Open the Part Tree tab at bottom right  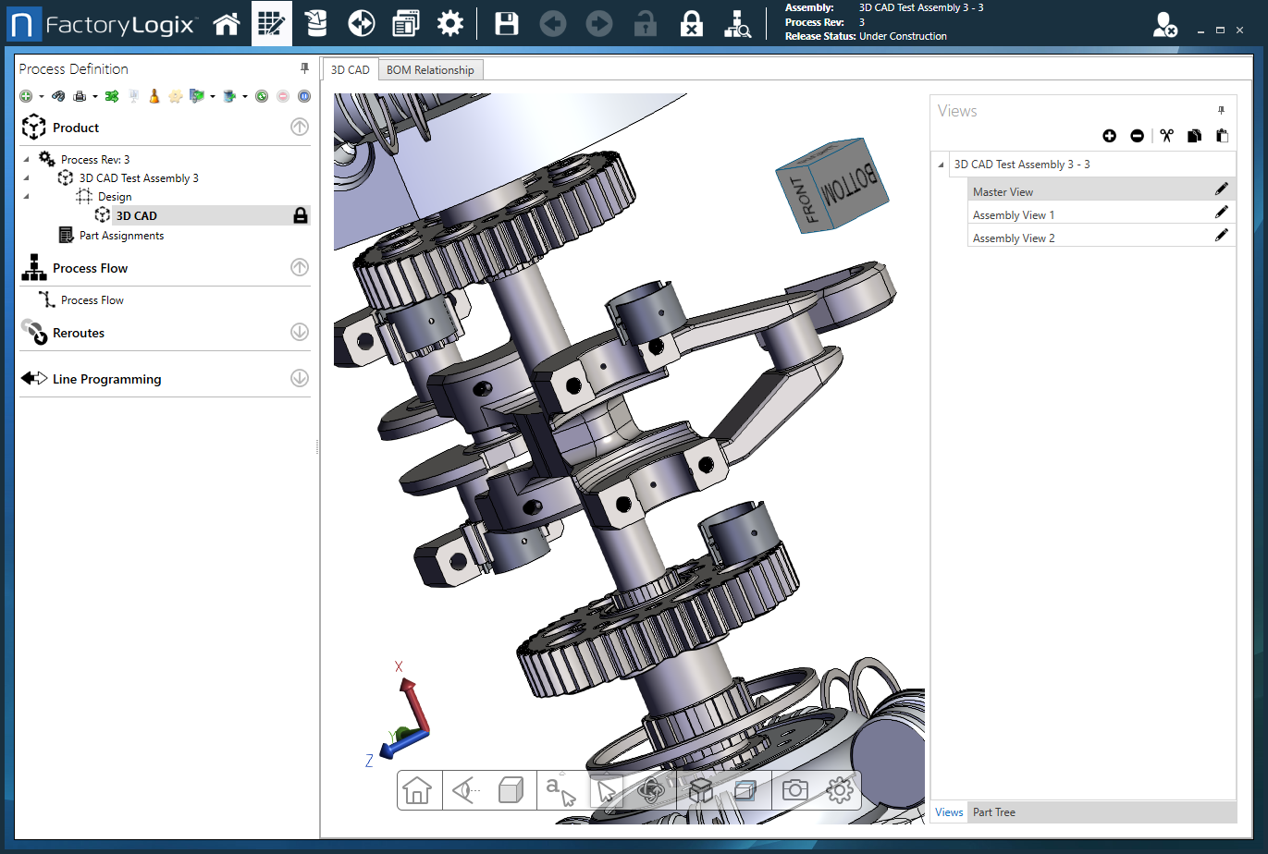coord(993,811)
